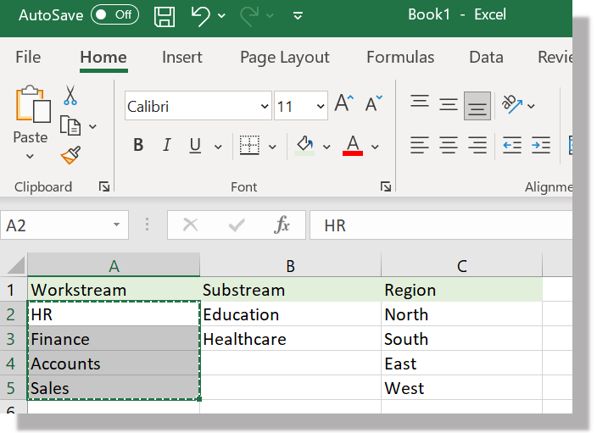Open the File menu
This screenshot has width=597, height=433.
28,57
